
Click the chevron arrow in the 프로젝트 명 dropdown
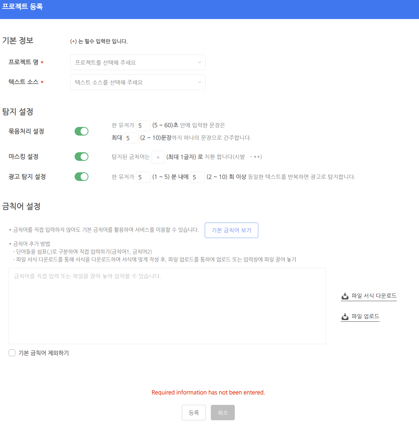tap(199, 62)
